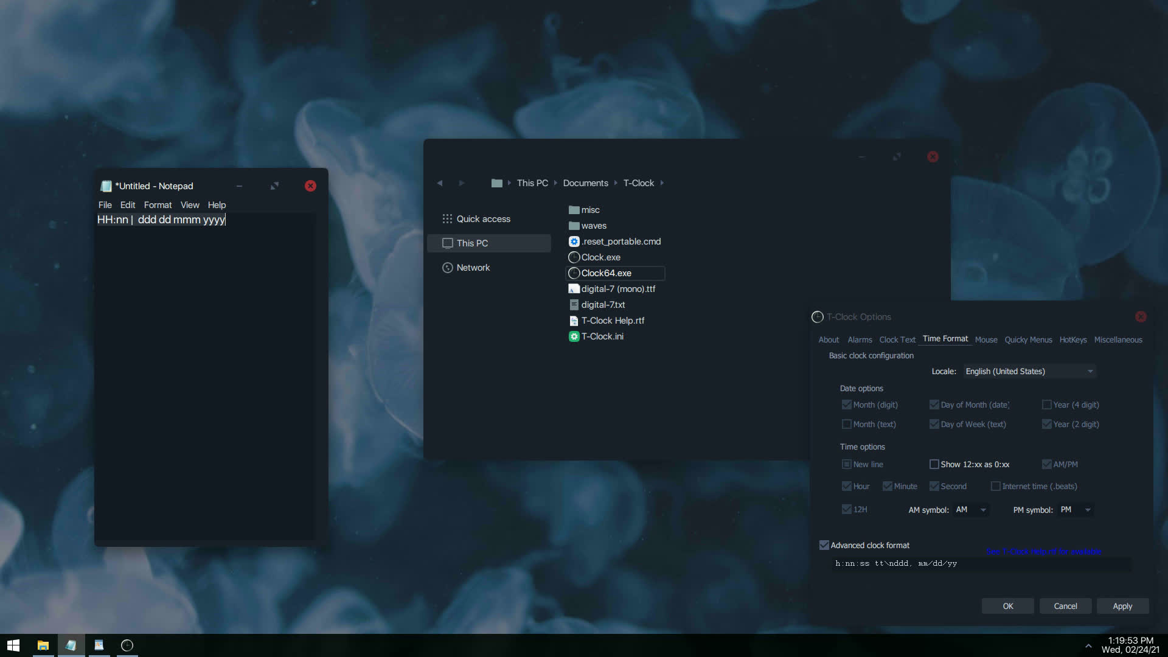Click the advanced clock format text field
The width and height of the screenshot is (1168, 657).
[x=979, y=564]
